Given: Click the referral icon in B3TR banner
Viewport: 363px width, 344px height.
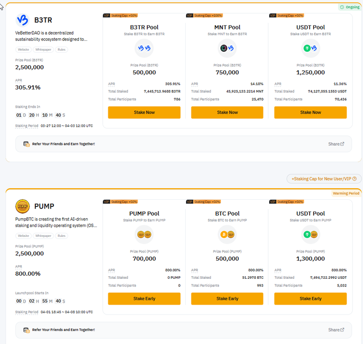Looking at the screenshot, I should [x=26, y=144].
